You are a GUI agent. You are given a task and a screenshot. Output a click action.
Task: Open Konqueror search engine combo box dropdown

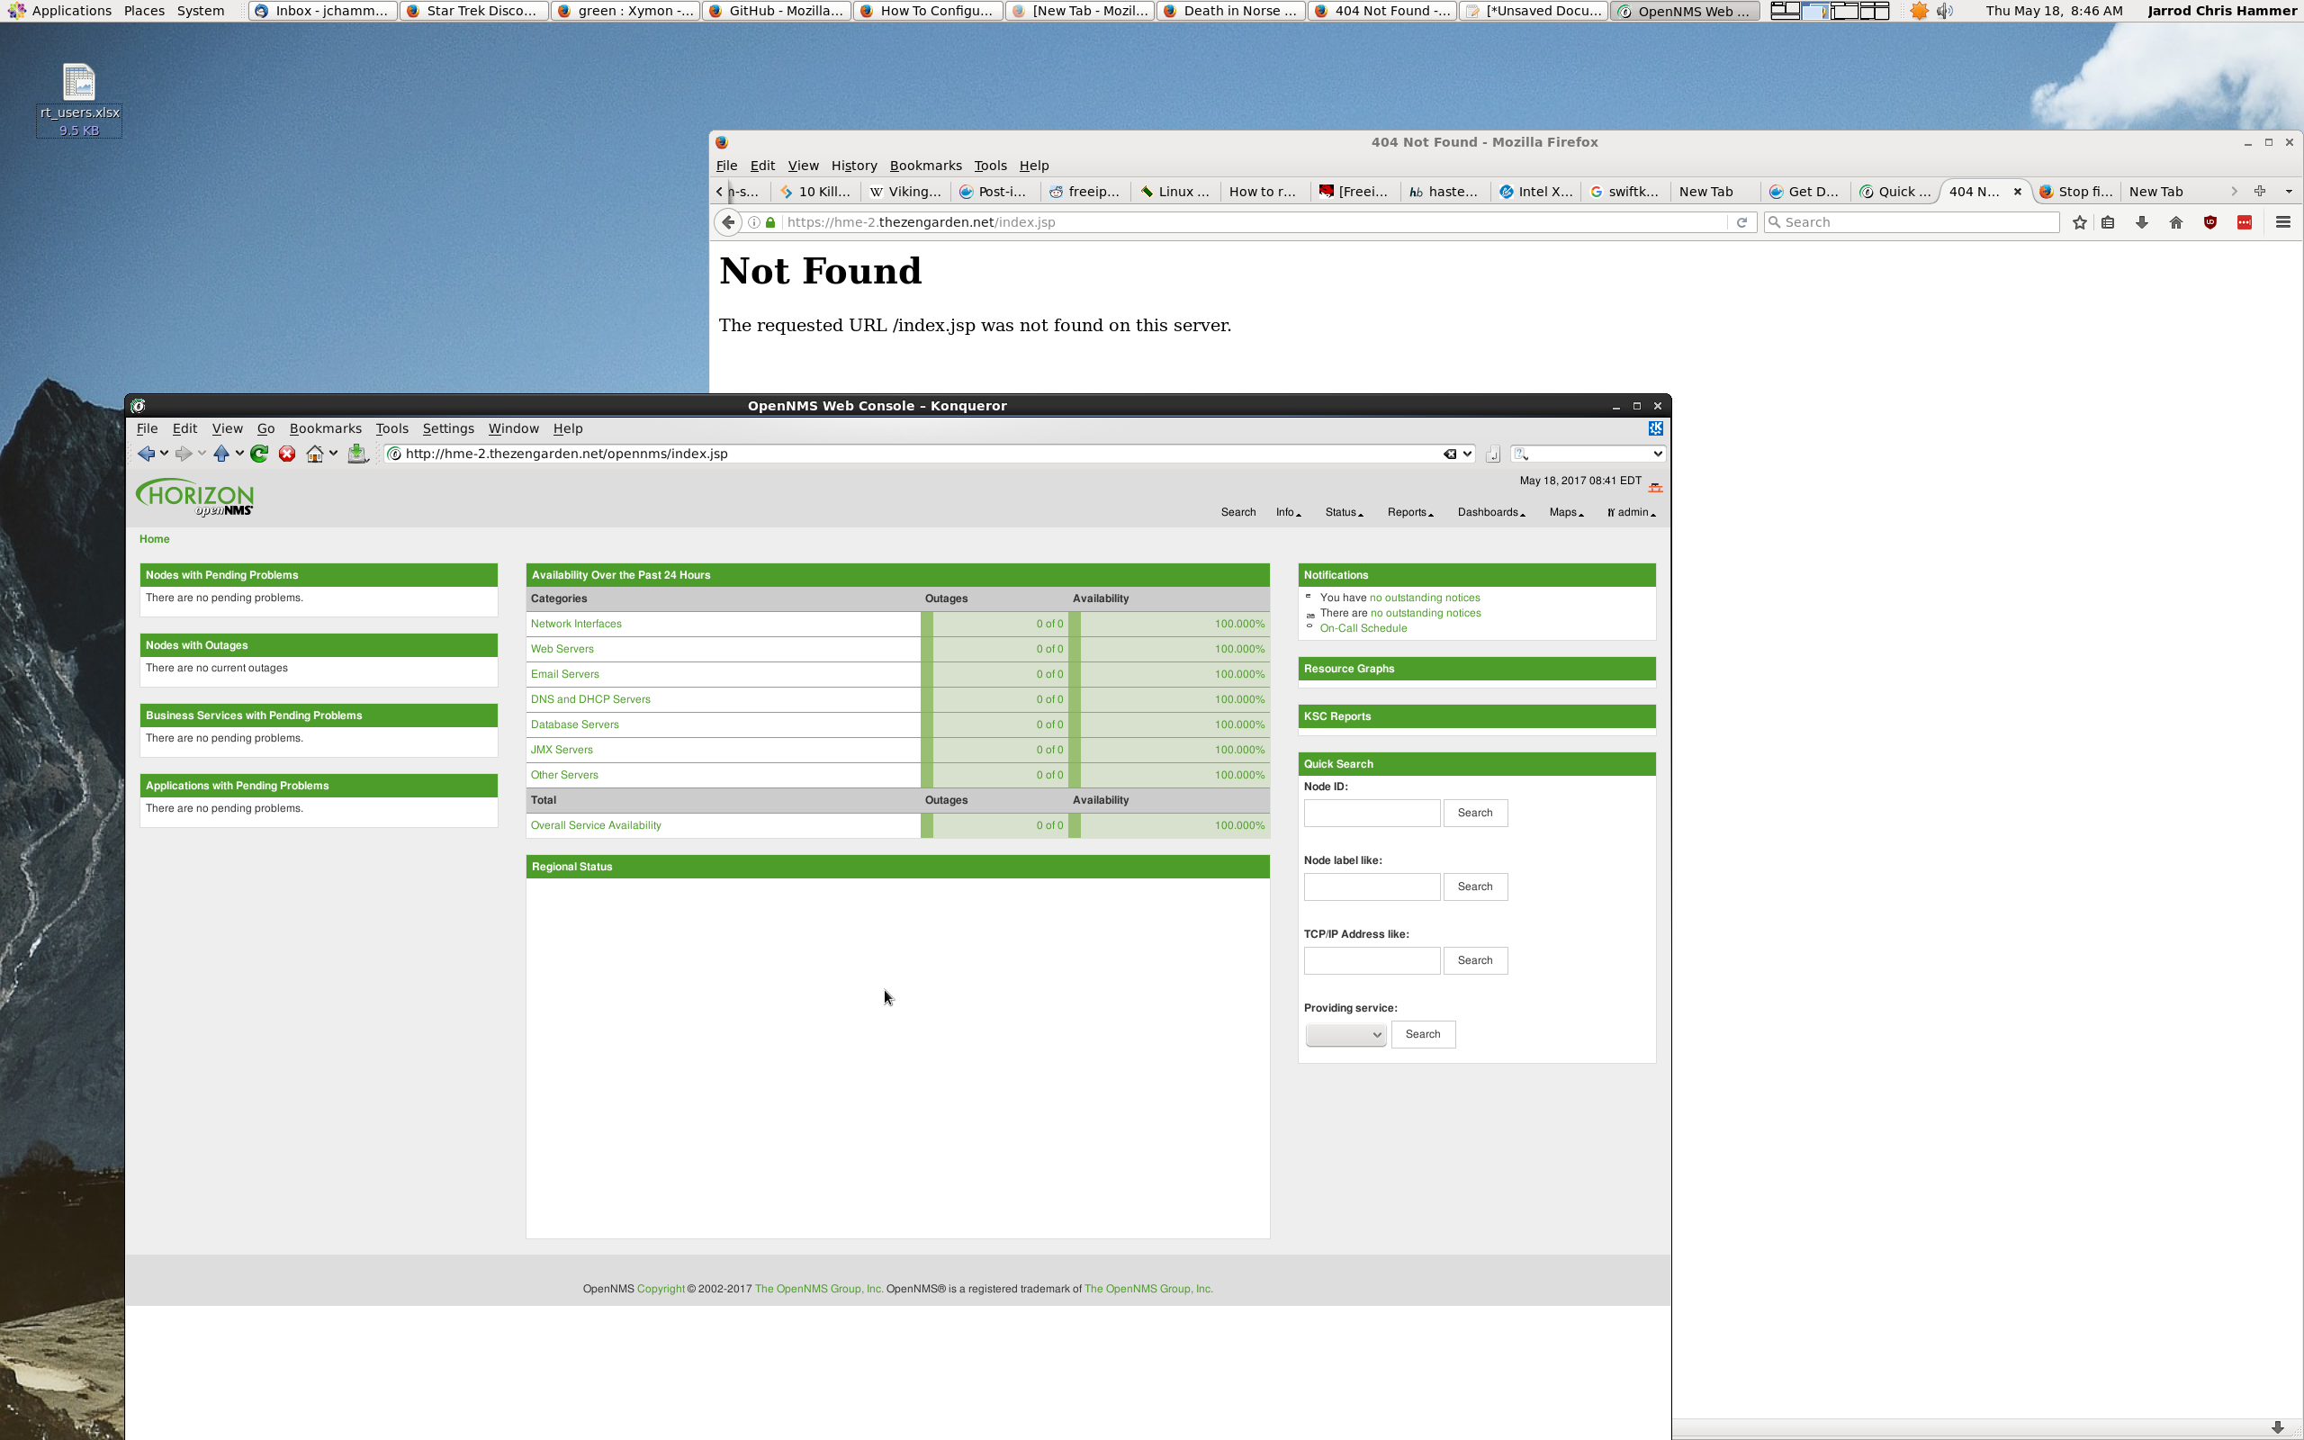(1658, 454)
